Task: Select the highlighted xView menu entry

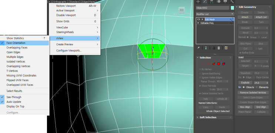Action: click(x=75, y=38)
